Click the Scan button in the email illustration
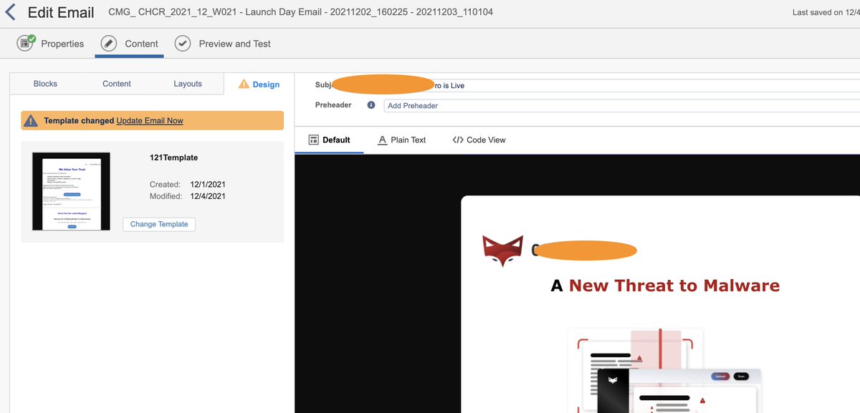Screen dimensions: 860x413 click(x=741, y=376)
